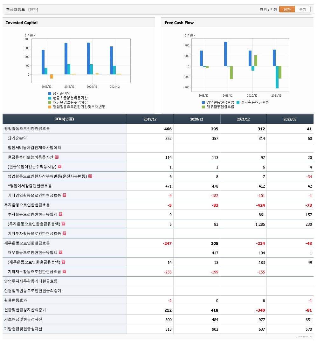The image size is (317, 345).
Task: Click the teal 투자활동현금흐름 legend swatch
Action: (238, 102)
